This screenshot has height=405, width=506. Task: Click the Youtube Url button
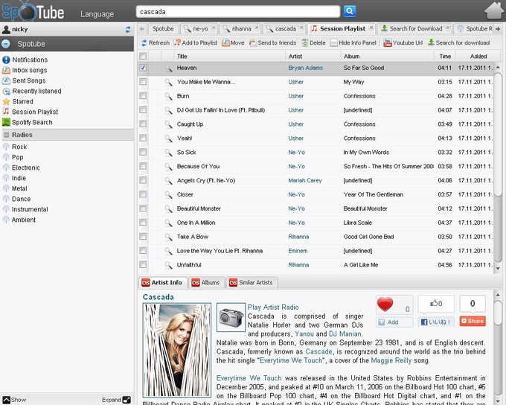(403, 42)
